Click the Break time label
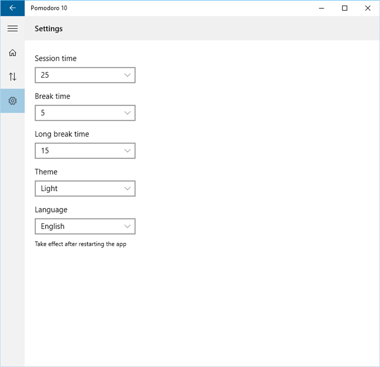 [53, 96]
